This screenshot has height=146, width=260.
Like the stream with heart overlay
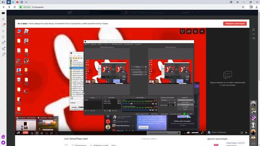[x=182, y=31]
